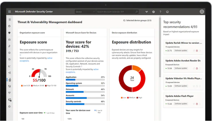Click 8 exposed devices text
Viewport: 212px width, 121px height.
pos(173,65)
